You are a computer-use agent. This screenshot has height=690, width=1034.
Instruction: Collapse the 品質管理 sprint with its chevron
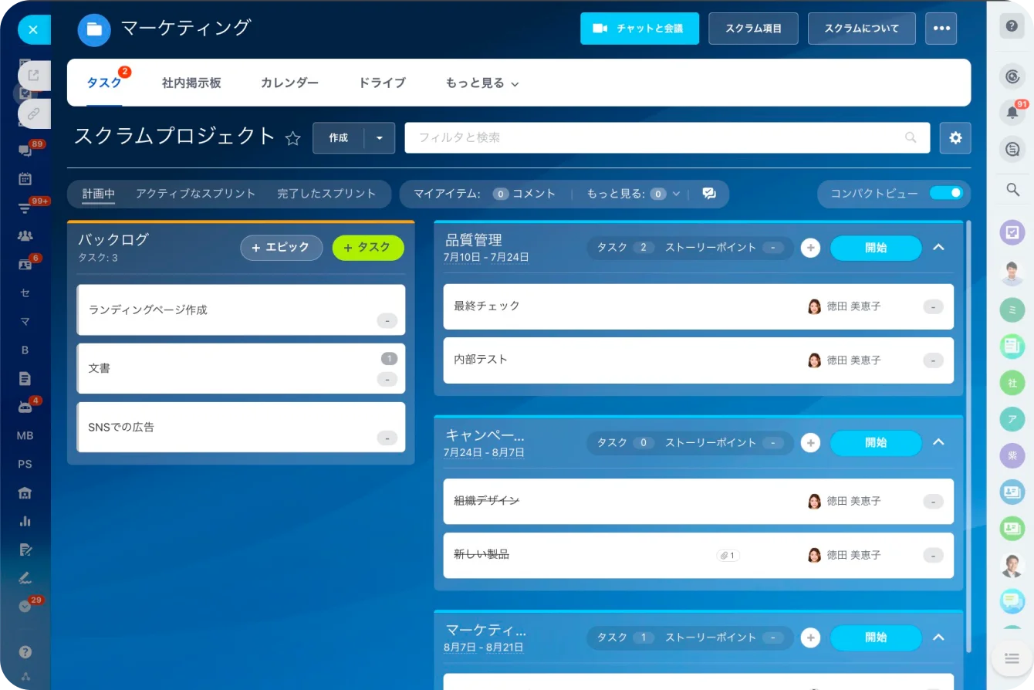pyautogui.click(x=938, y=248)
